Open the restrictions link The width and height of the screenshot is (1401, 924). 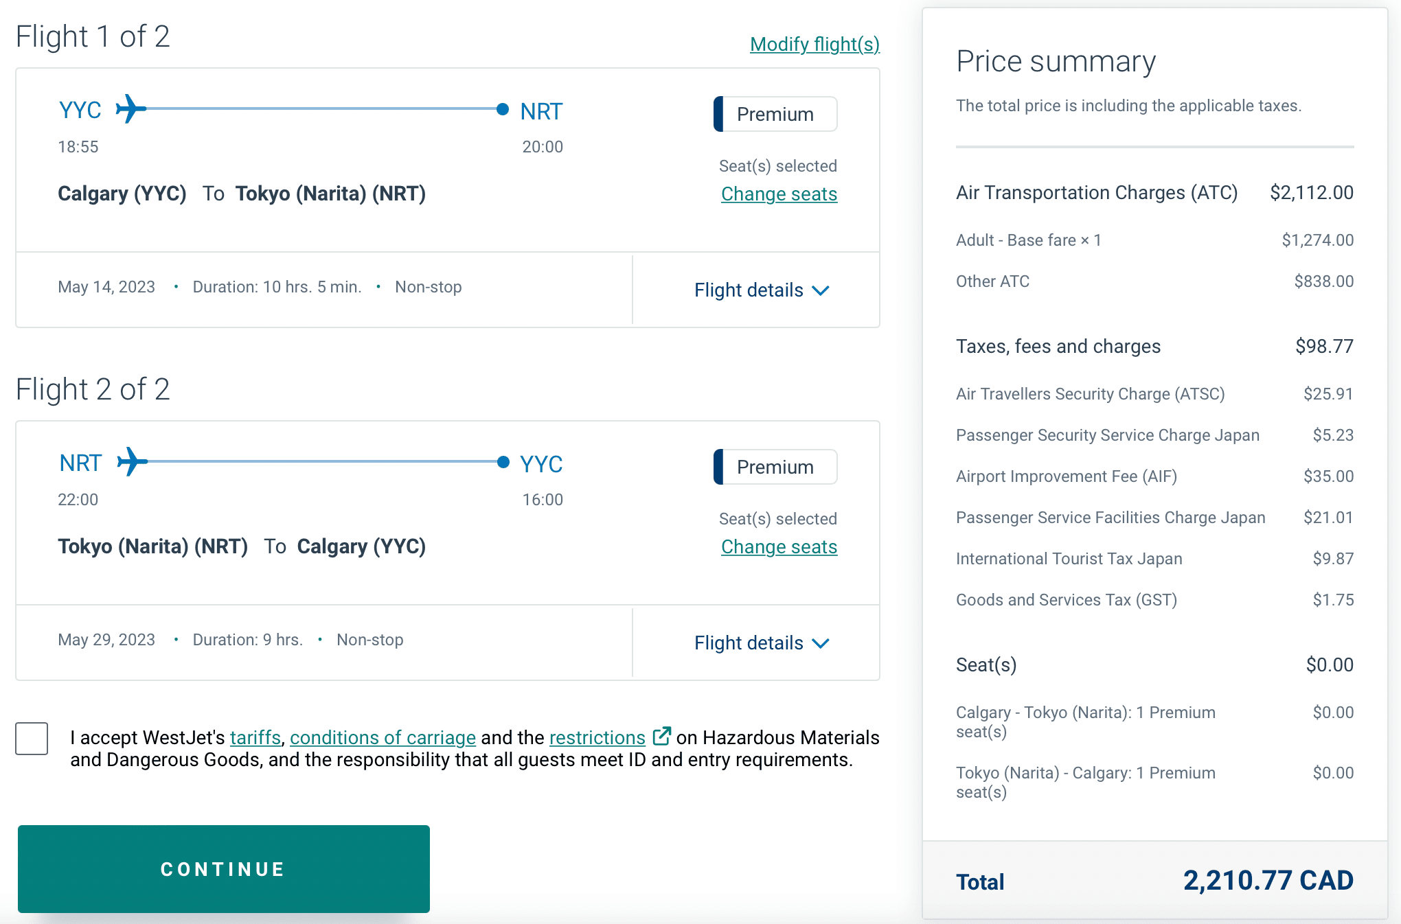coord(597,737)
